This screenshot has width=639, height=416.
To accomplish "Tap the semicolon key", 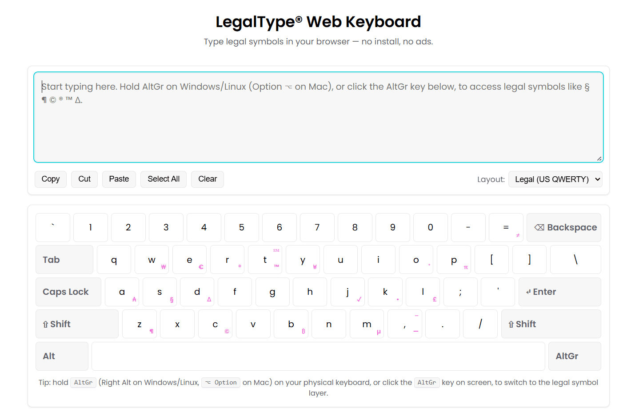I will click(460, 292).
